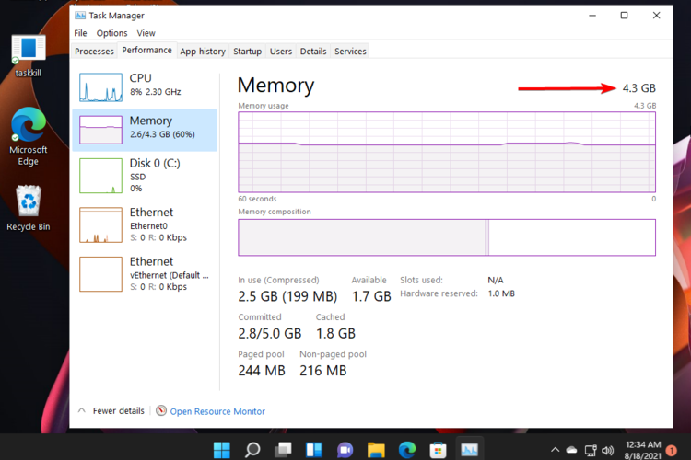This screenshot has height=460, width=691.
Task: Open the View menu
Action: tap(146, 33)
